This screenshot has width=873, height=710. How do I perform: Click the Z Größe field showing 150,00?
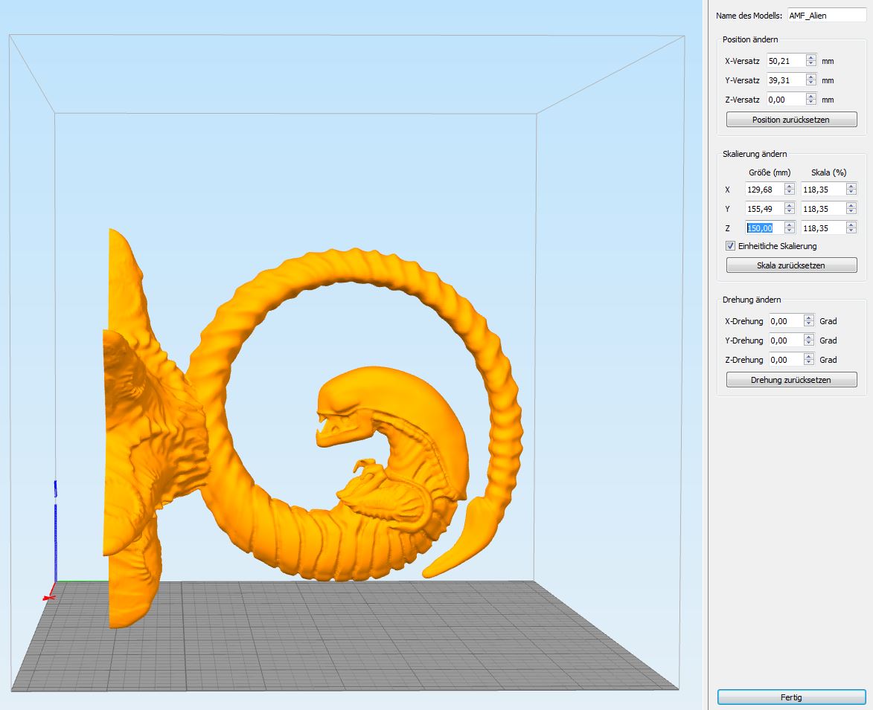coord(764,228)
